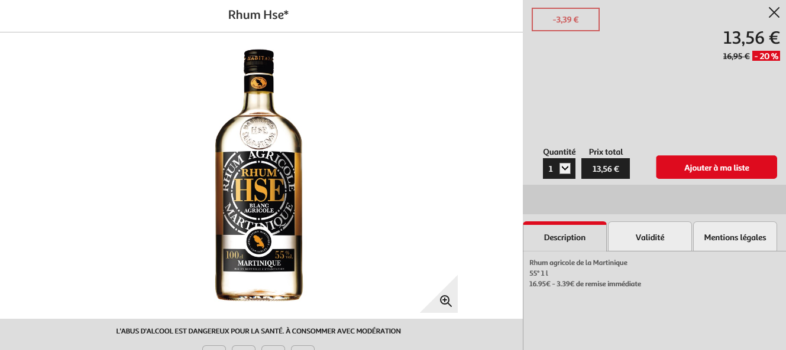Add product with Ajouter à ma liste
The image size is (786, 350).
716,168
